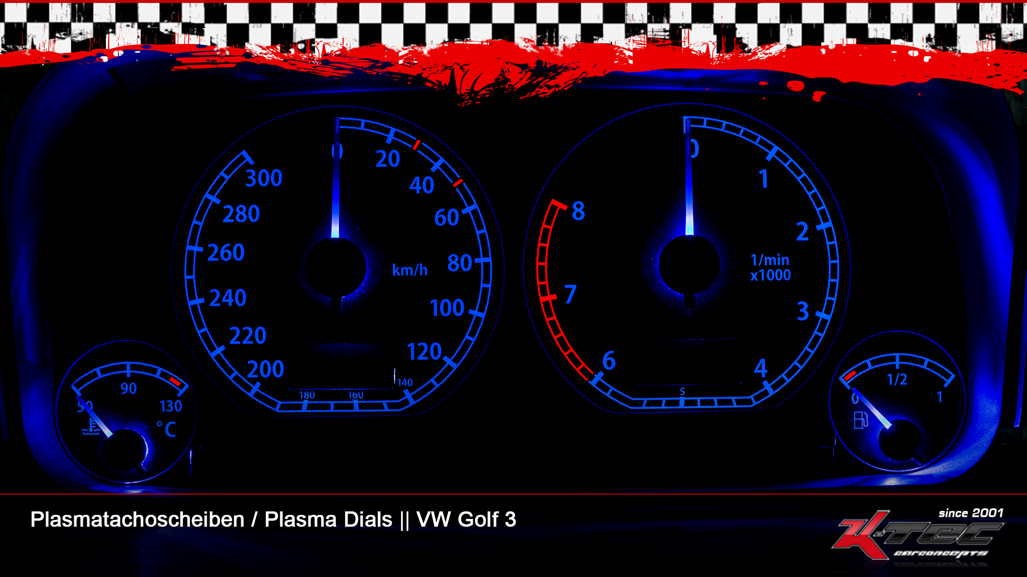This screenshot has width=1027, height=577.
Task: Click the small '180' speedometer marking
Action: 307,395
